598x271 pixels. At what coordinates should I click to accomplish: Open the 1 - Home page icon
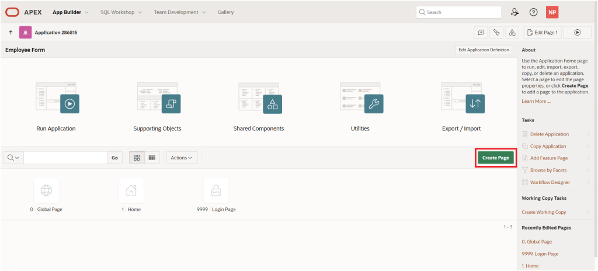(131, 190)
